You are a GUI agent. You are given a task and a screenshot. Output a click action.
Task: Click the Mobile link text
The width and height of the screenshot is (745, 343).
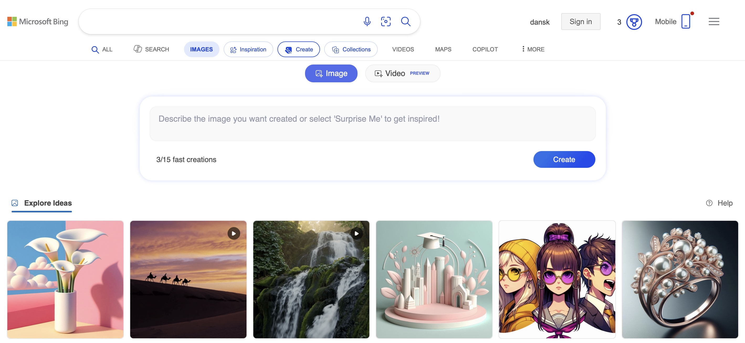tap(665, 22)
